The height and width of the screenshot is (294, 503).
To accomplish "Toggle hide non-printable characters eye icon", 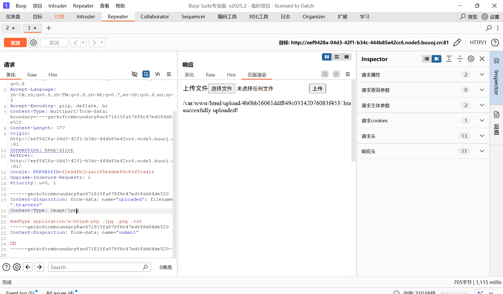I will point(134,74).
